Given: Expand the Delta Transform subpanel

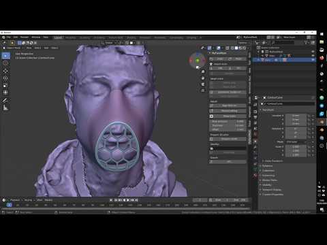Looking at the screenshot, I should (274, 161).
